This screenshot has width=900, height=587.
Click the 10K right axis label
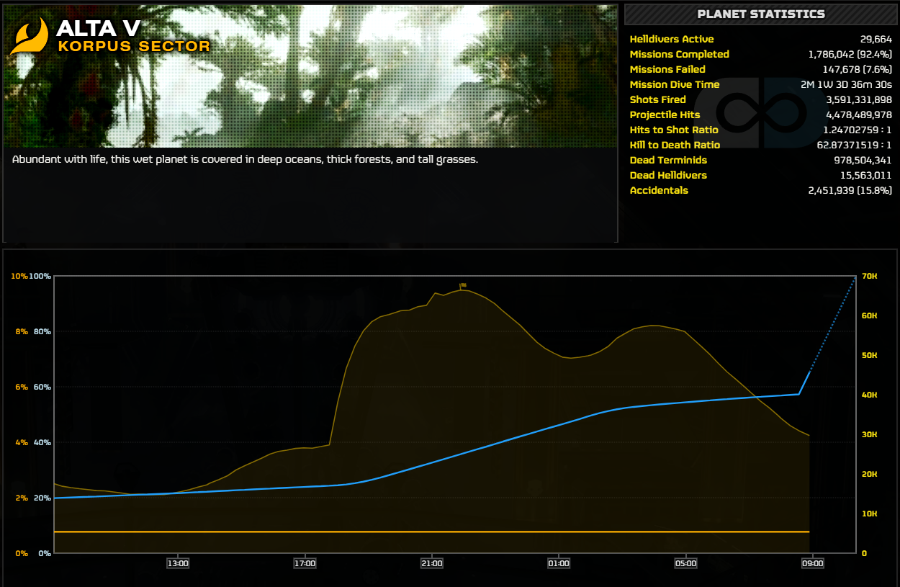(x=868, y=514)
